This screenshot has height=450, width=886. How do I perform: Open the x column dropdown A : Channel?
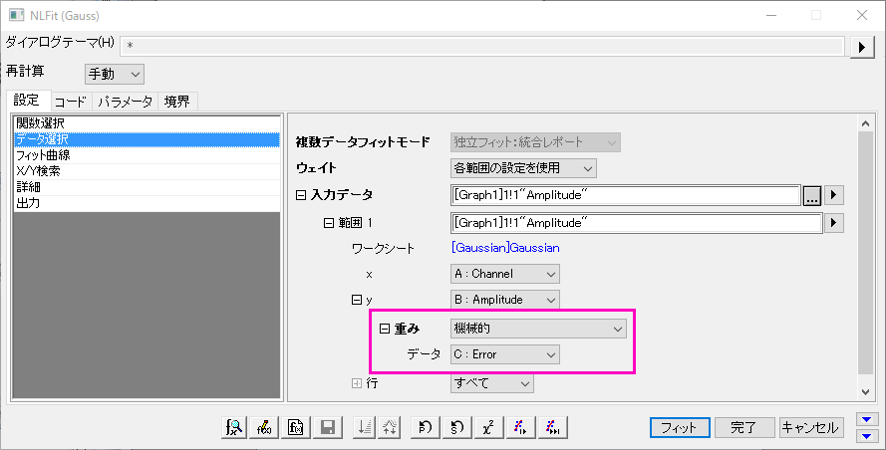pos(505,274)
